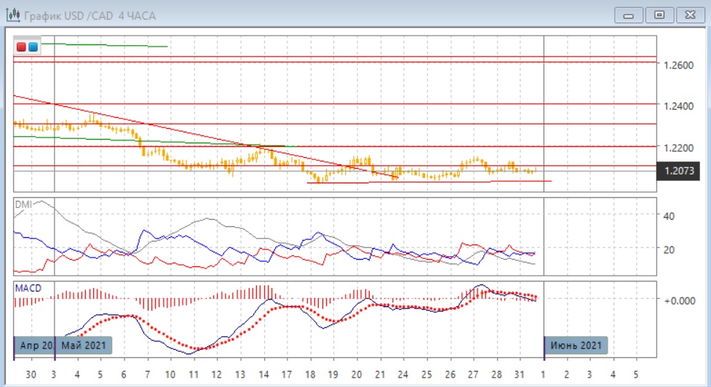This screenshot has width=711, height=387.
Task: Click the current price label 1.2073
Action: (x=679, y=171)
